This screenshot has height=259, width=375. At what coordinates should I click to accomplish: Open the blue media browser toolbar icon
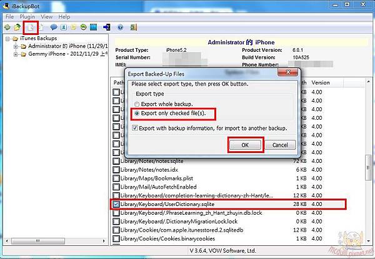[x=94, y=27]
